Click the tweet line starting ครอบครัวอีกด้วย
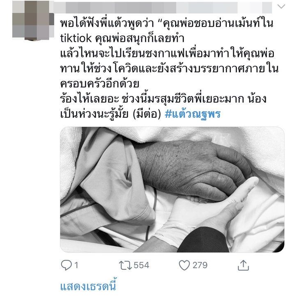 coord(100,84)
